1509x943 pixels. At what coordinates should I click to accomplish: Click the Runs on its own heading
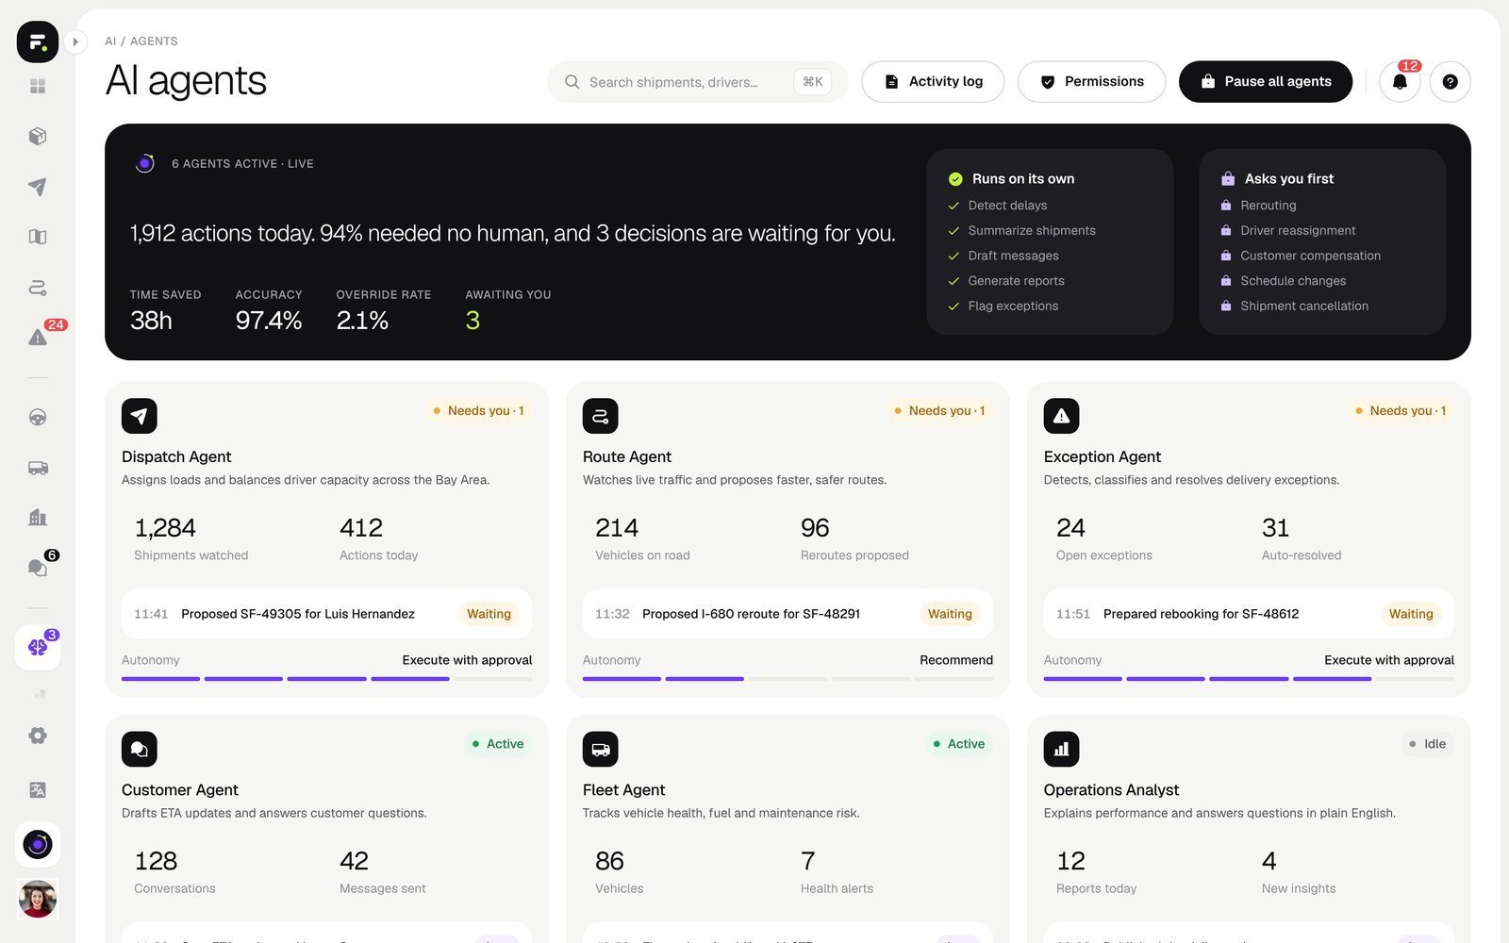click(x=1023, y=178)
